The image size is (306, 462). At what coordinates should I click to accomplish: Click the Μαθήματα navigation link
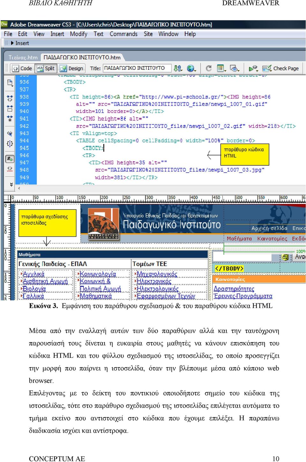(x=239, y=239)
